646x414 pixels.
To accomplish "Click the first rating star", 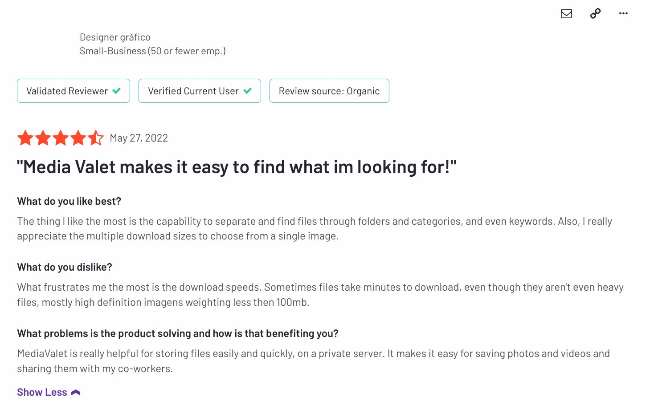I will pyautogui.click(x=25, y=138).
